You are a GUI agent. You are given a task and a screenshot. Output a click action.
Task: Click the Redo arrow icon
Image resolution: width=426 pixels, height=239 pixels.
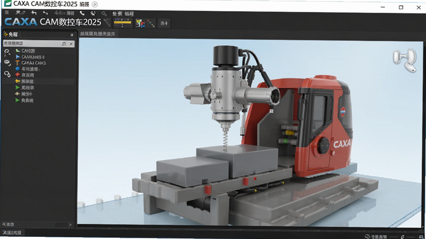point(45,13)
